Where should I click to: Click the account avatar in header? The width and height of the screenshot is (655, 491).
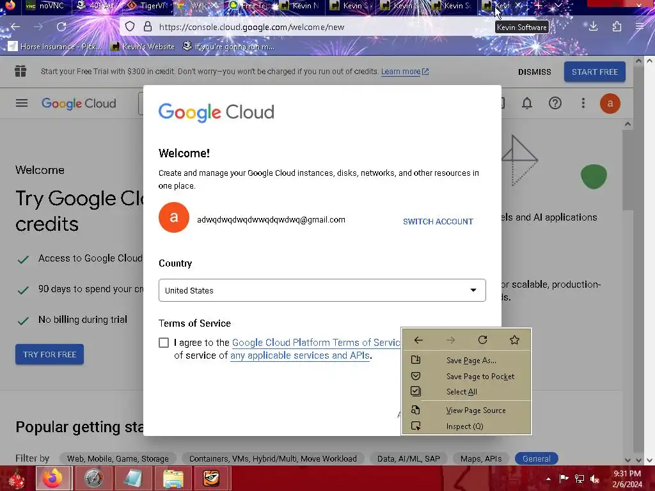tap(610, 103)
